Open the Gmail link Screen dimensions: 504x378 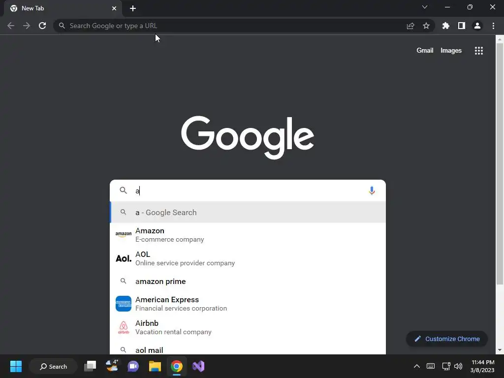pyautogui.click(x=425, y=51)
